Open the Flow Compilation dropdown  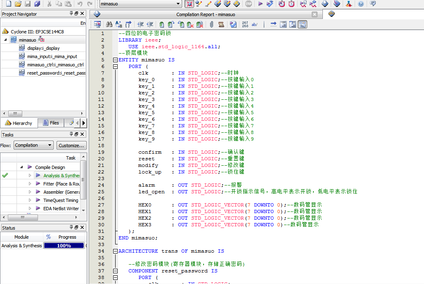point(50,145)
